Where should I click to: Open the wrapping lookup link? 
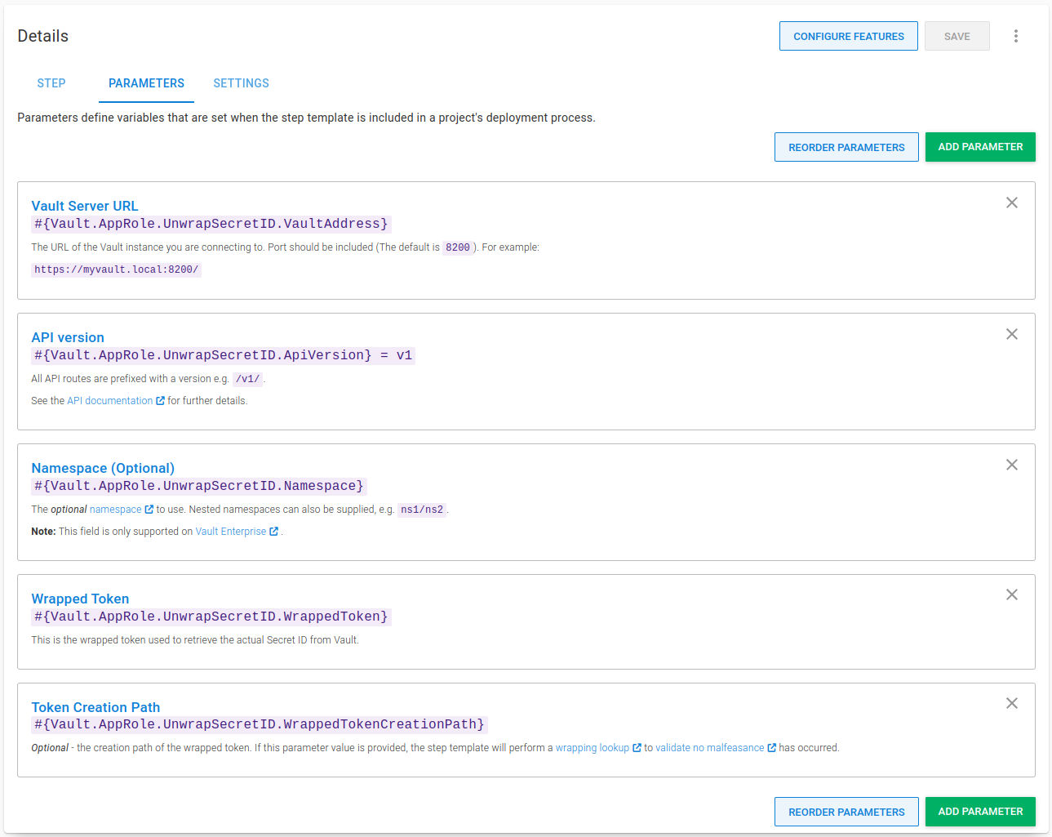pos(593,748)
